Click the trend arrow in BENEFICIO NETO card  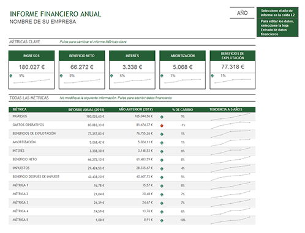pyautogui.click(x=61, y=76)
